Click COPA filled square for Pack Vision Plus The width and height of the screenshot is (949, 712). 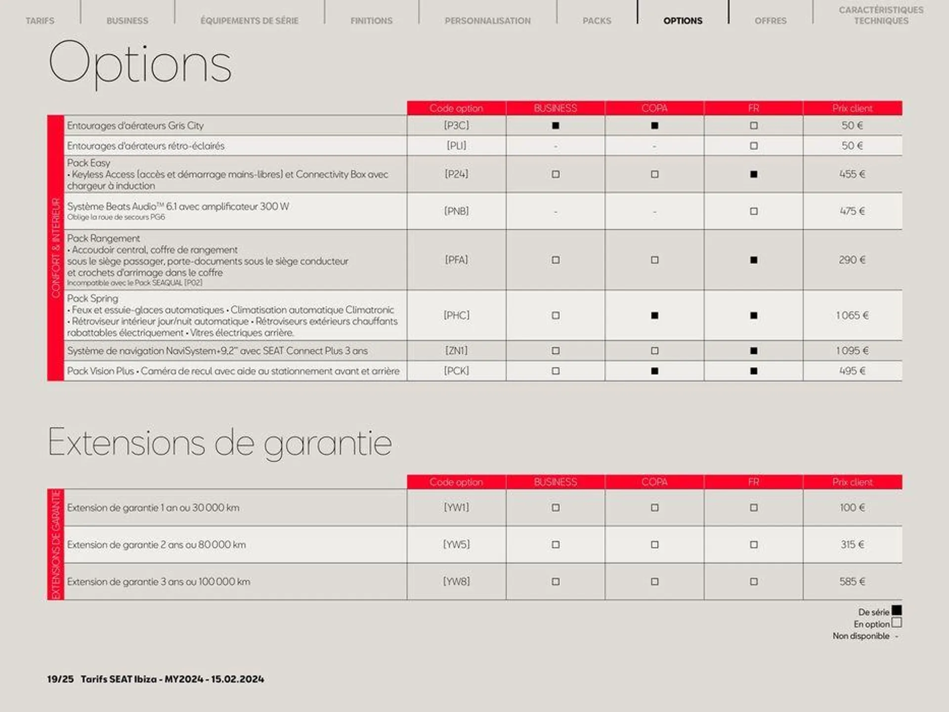tap(654, 371)
